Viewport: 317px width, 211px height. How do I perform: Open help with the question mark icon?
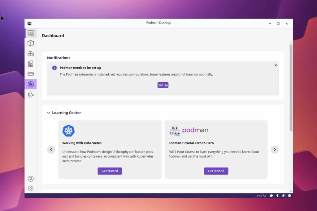point(289,195)
